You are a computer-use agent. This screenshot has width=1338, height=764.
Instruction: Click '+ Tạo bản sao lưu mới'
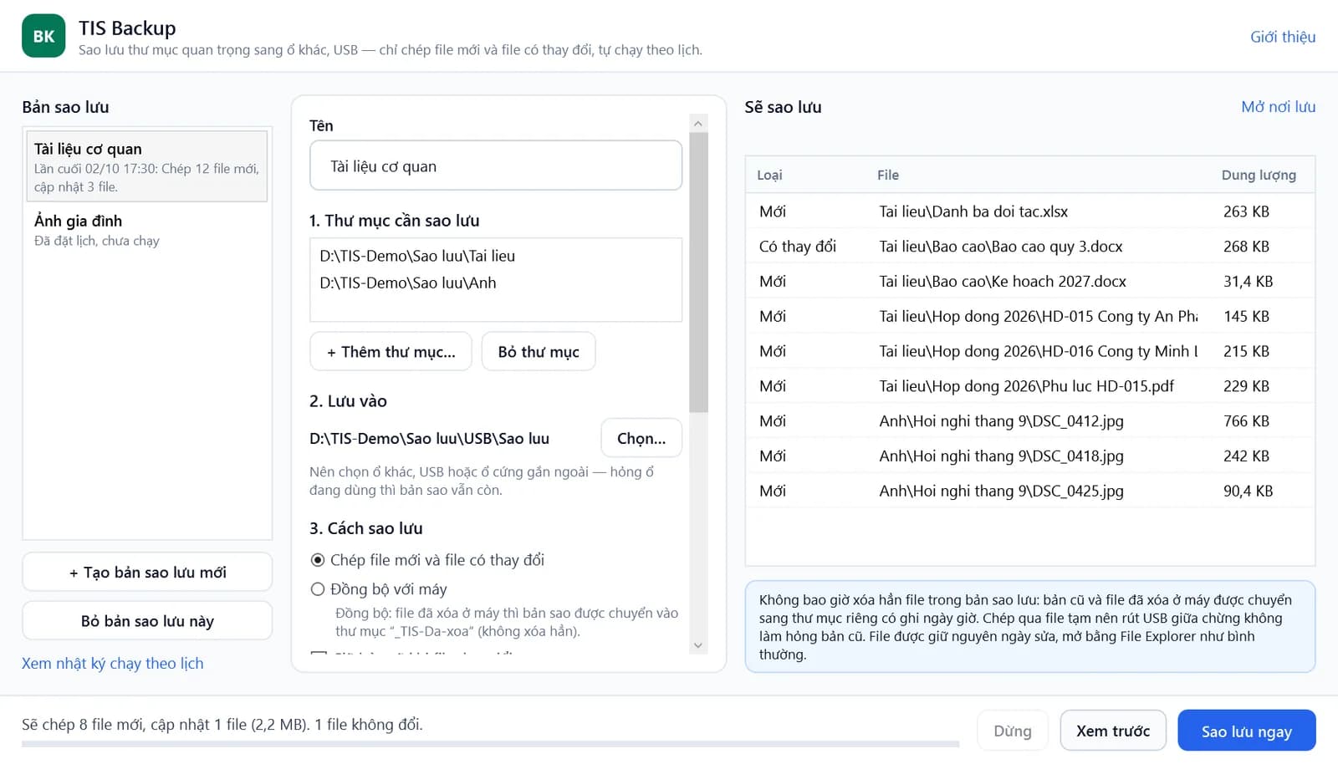(x=147, y=573)
